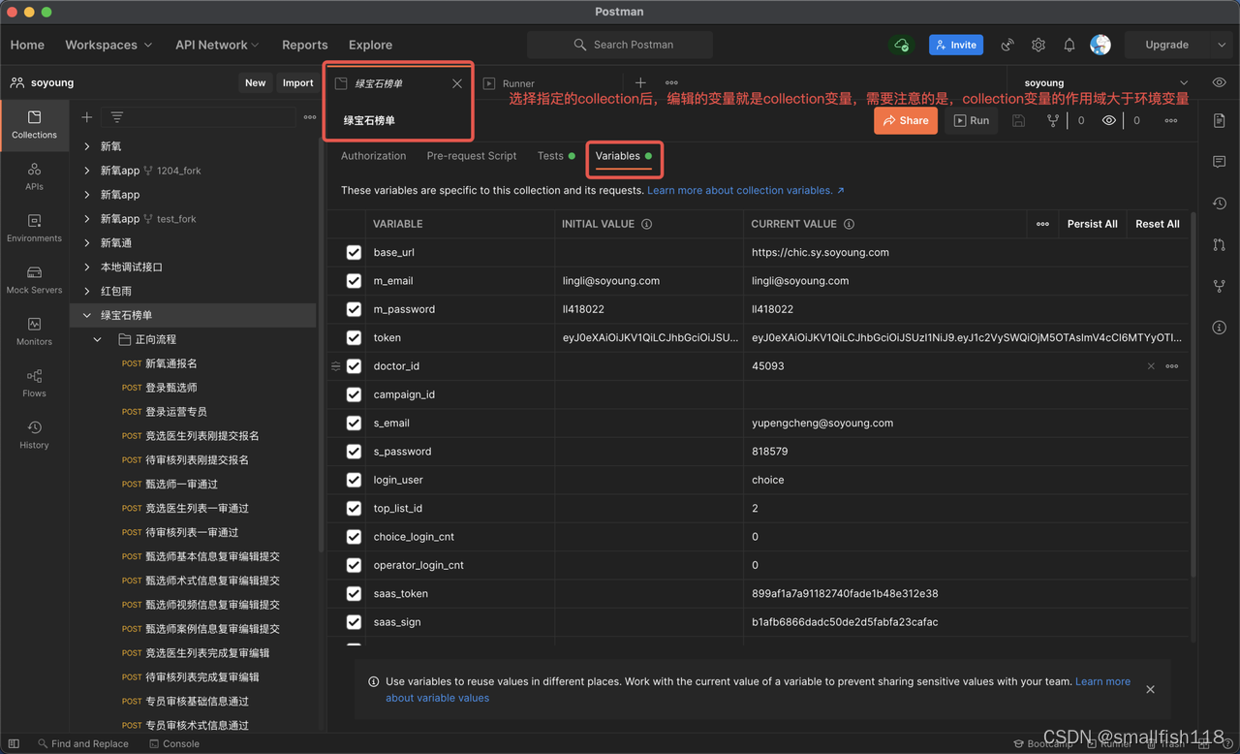Toggle the saas_token variable checkbox
The width and height of the screenshot is (1240, 754).
[354, 593]
